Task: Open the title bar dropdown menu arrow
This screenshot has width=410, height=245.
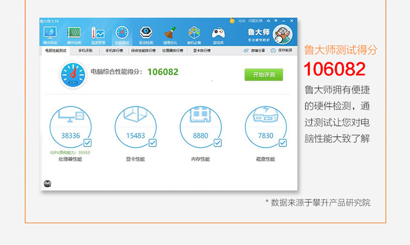Action: pos(276,21)
